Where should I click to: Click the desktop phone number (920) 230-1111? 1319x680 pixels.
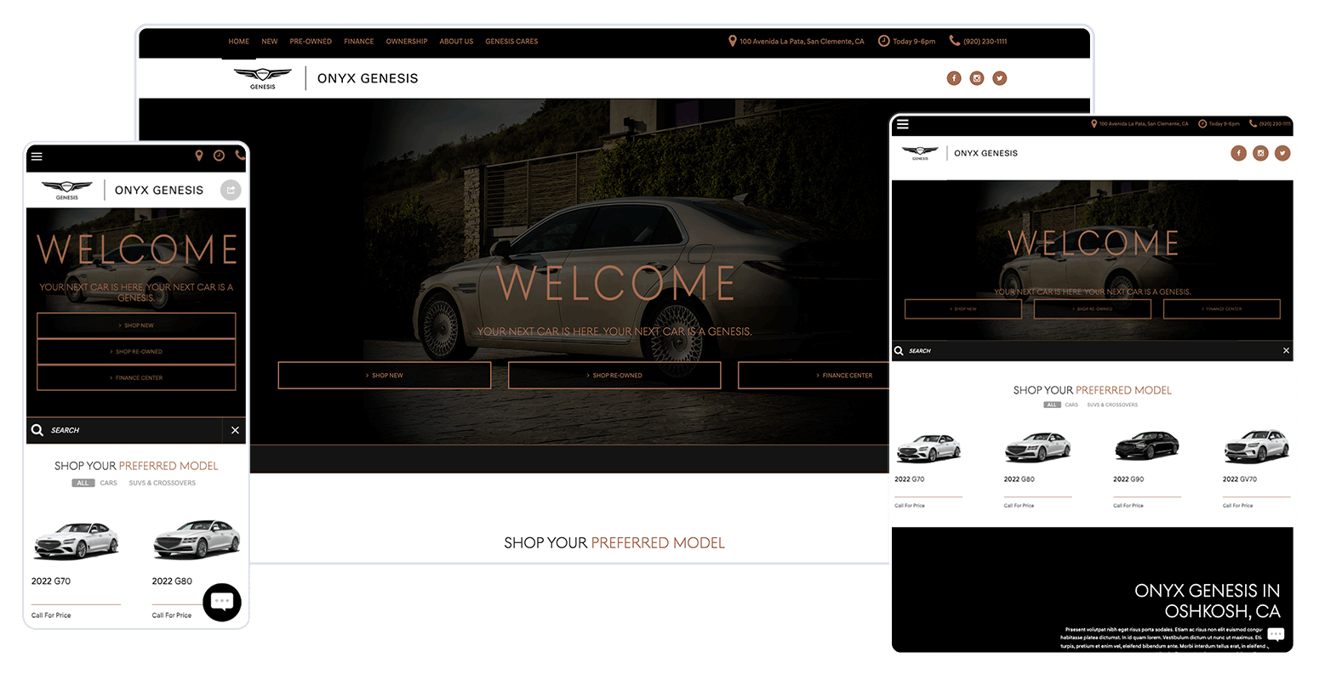pyautogui.click(x=985, y=42)
